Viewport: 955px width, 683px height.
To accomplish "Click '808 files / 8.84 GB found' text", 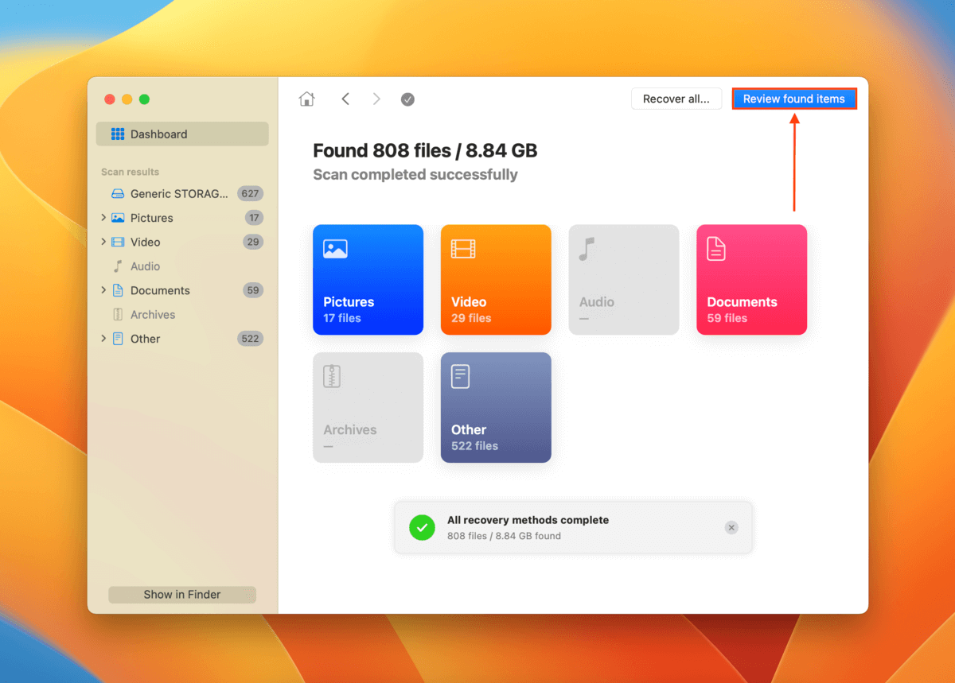I will click(x=504, y=536).
